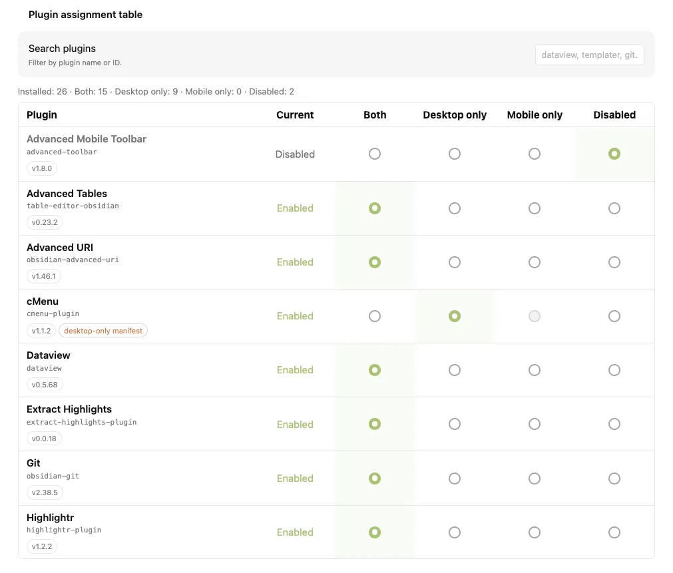Click the Git plugin name
The image size is (673, 573).
[33, 463]
